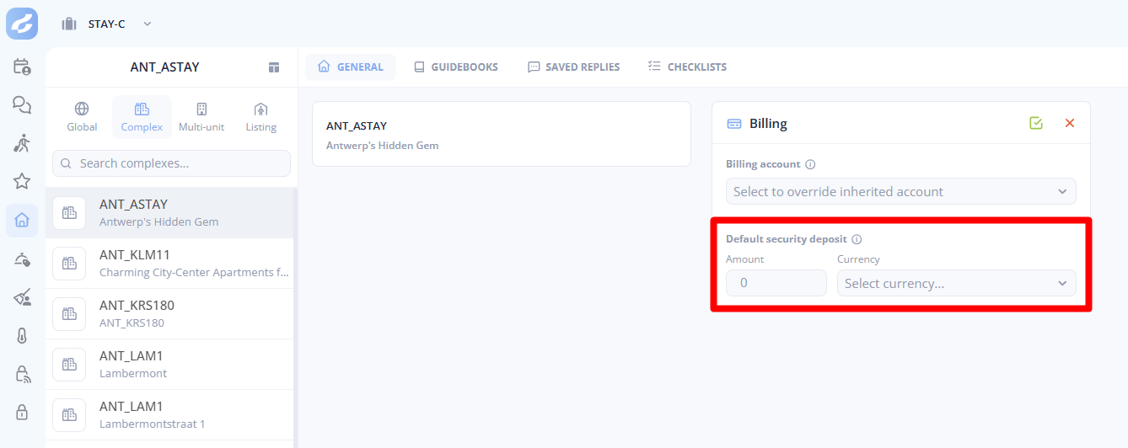Select ANT_KRS180 complex row

[x=169, y=314]
